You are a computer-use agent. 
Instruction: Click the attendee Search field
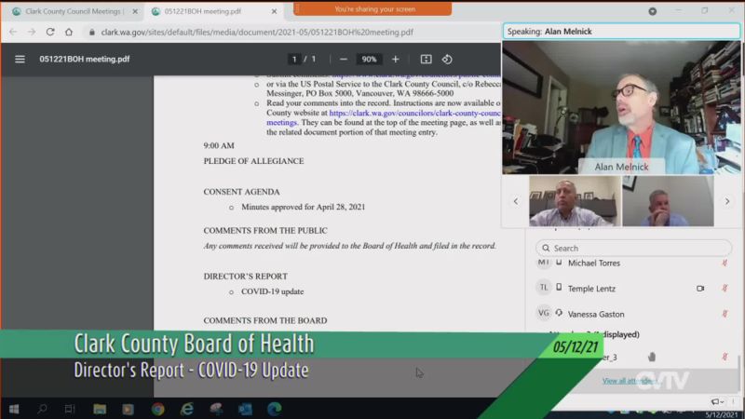pyautogui.click(x=633, y=248)
